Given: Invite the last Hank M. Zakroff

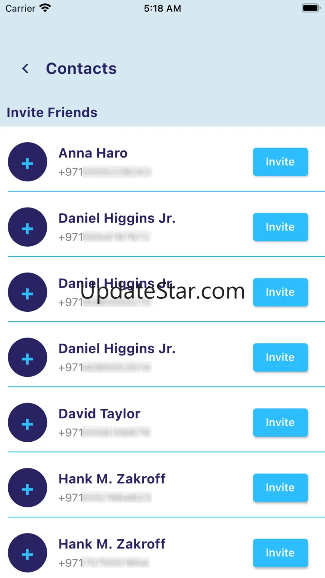Looking at the screenshot, I should tap(280, 553).
